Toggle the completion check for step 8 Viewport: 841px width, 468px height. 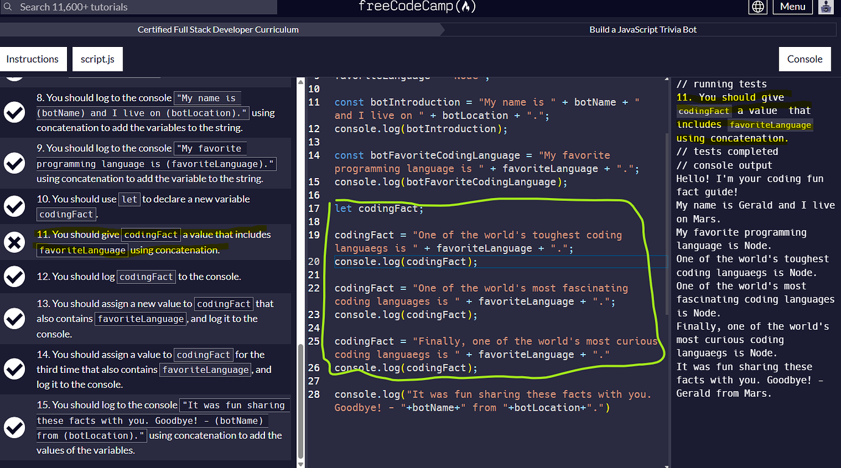pyautogui.click(x=15, y=113)
